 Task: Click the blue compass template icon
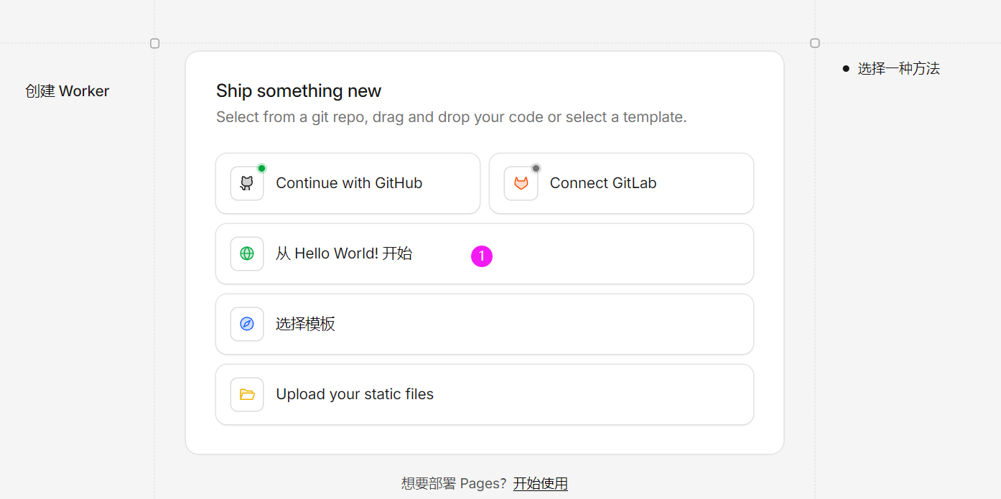click(247, 324)
